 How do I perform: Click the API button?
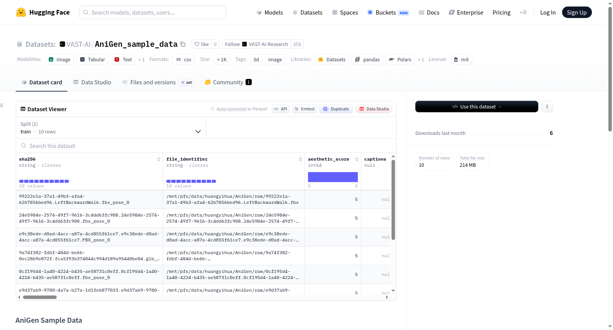tap(280, 109)
